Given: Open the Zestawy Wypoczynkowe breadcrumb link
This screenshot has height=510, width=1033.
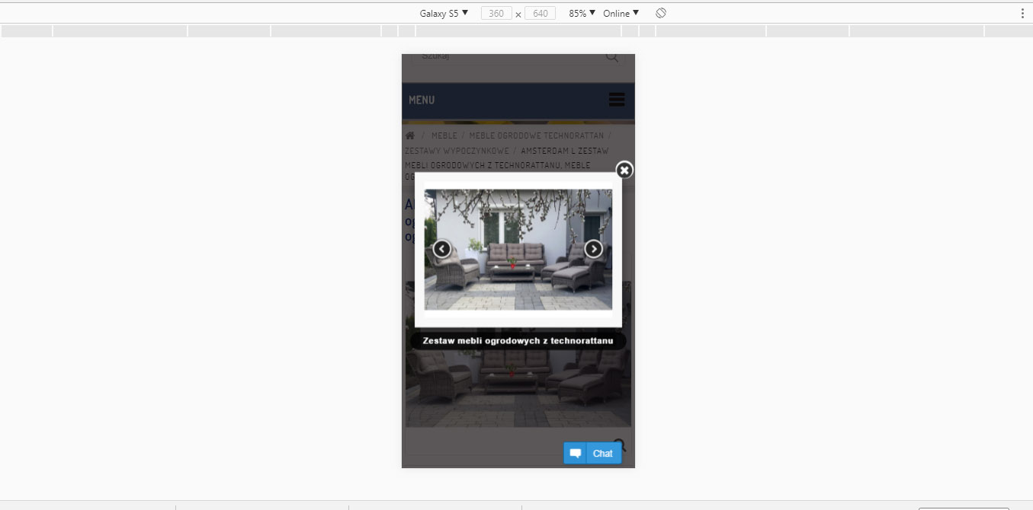Looking at the screenshot, I should click(x=457, y=151).
